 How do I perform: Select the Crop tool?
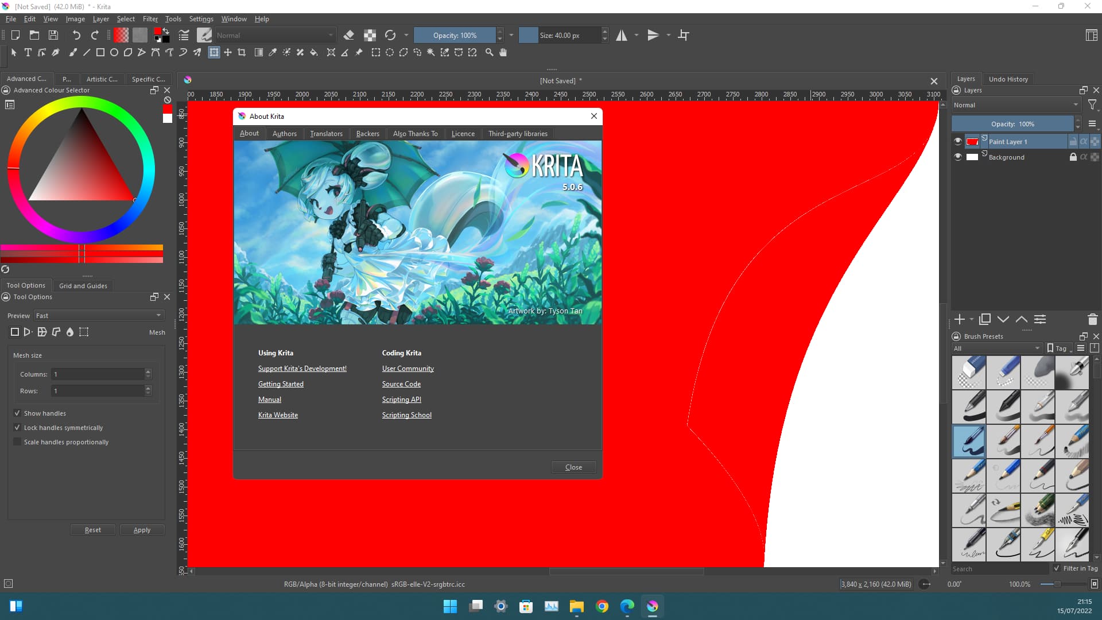tap(242, 52)
